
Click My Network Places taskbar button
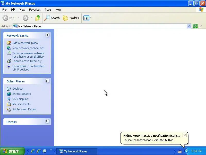pyautogui.click(x=77, y=151)
